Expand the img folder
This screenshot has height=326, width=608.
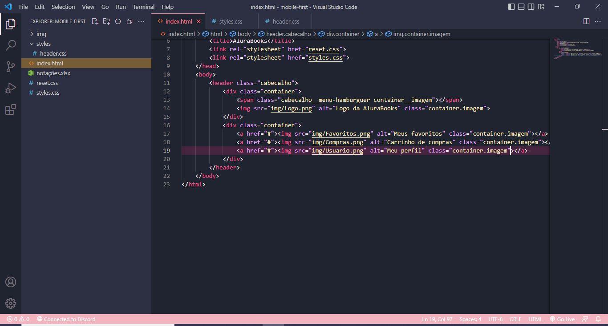coord(86,34)
